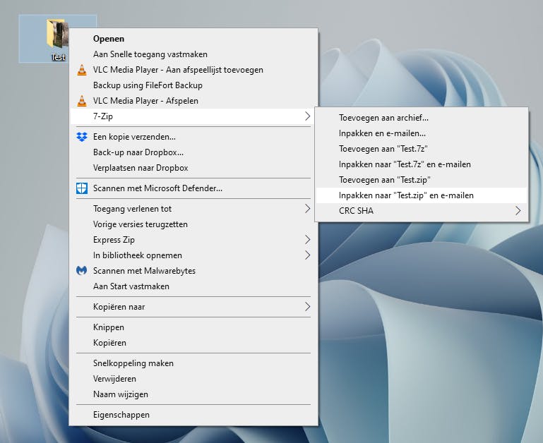
Task: Open 'Toegang verlenen tot' entry
Action: coord(193,209)
